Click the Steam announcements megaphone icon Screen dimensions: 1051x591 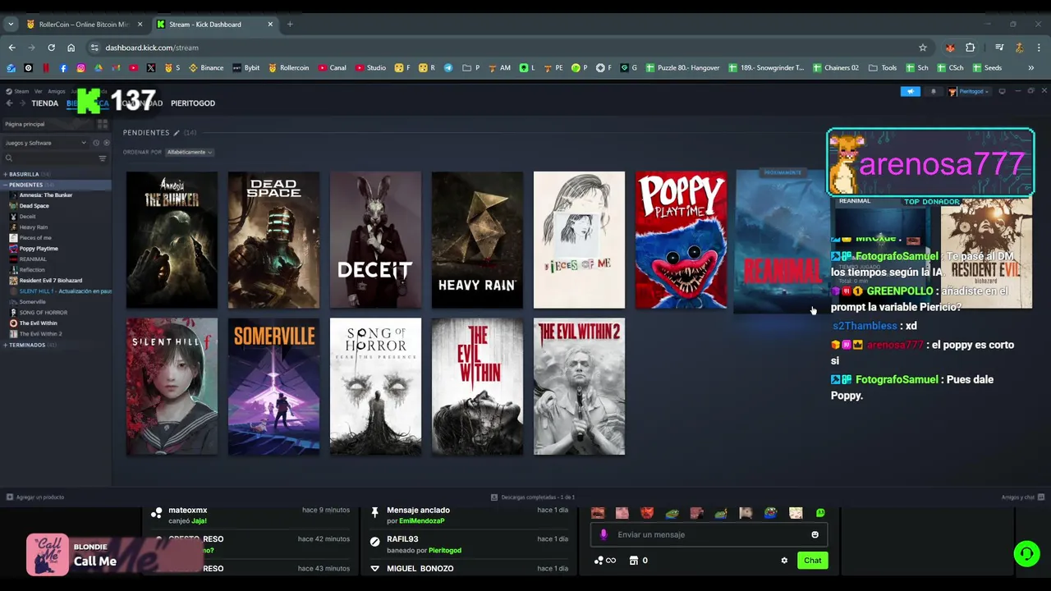[x=911, y=91]
